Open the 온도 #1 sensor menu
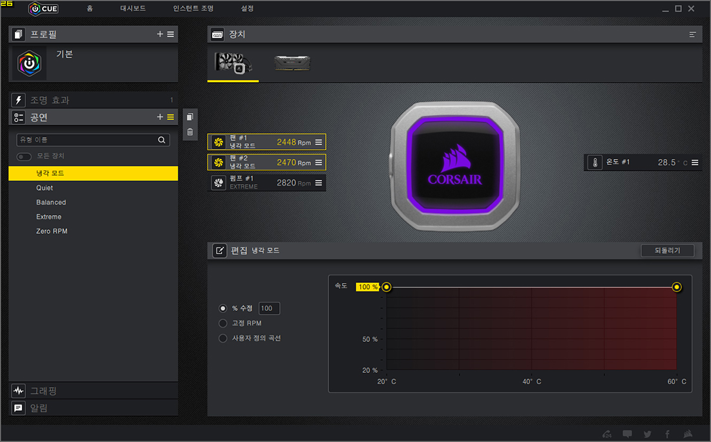Screen dimensions: 711x442 click(695, 162)
